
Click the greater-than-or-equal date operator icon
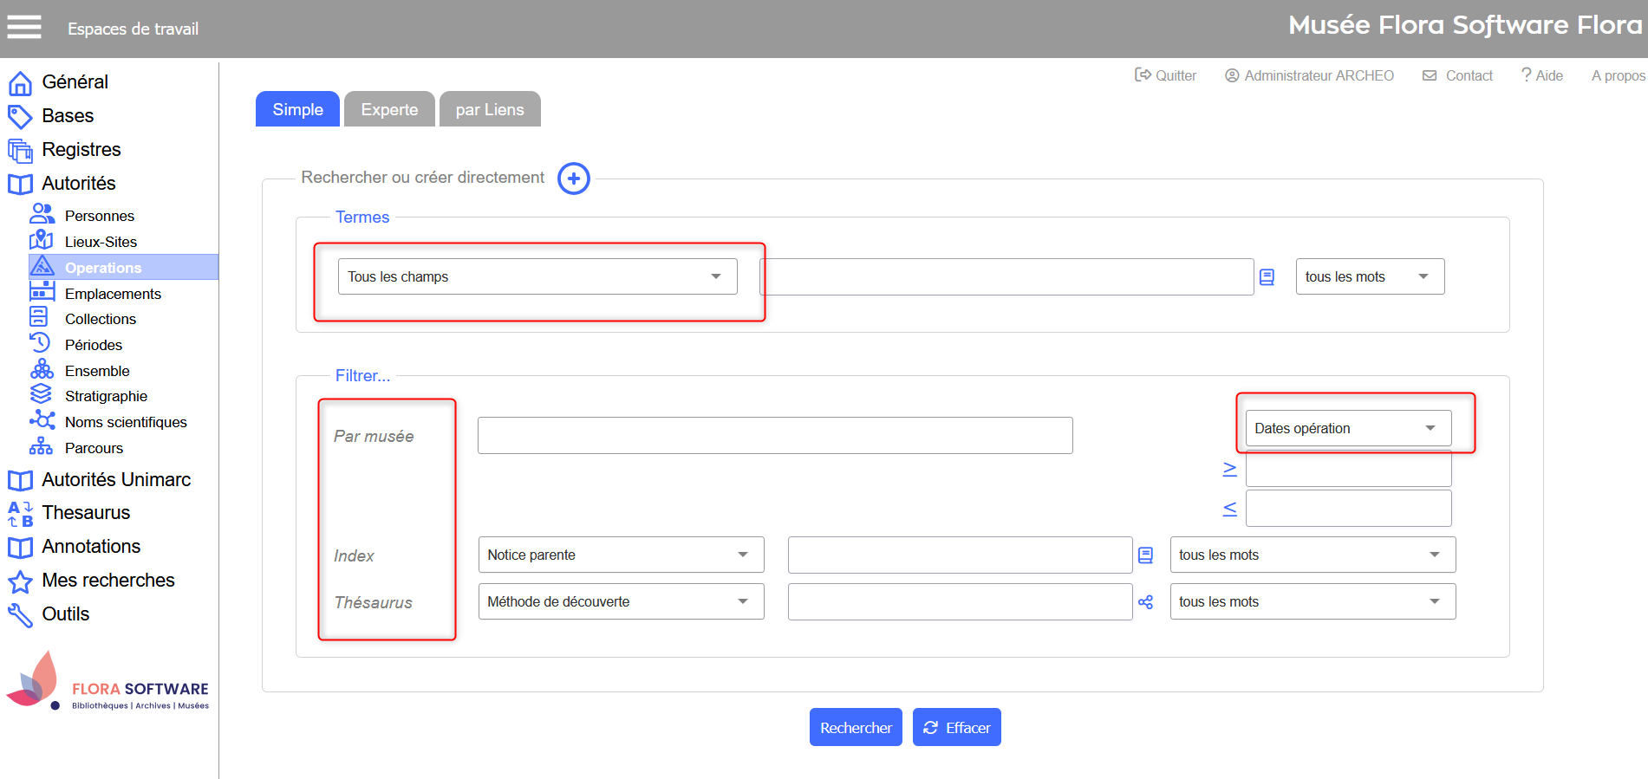coord(1229,469)
